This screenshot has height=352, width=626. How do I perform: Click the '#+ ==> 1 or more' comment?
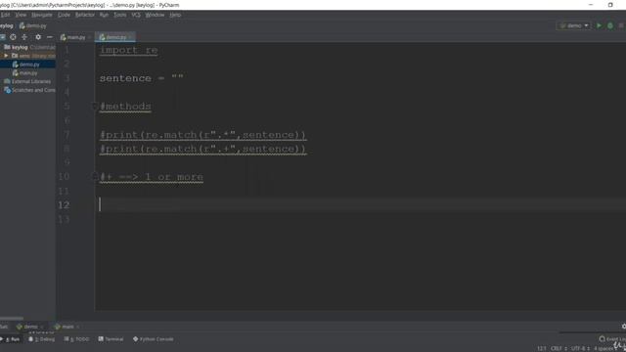tap(152, 176)
